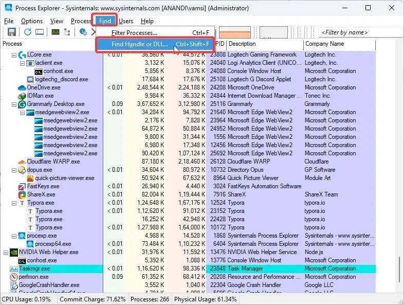Click the Taskmgr.exe icon
Screen dimensions: 404x305
tap(14, 268)
